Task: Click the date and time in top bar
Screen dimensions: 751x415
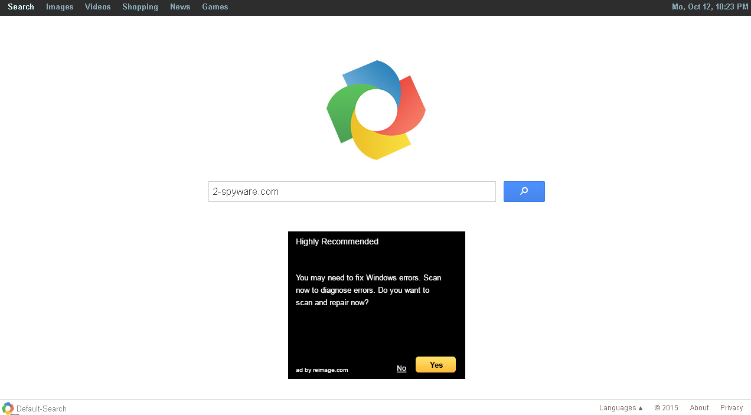Action: (x=710, y=7)
